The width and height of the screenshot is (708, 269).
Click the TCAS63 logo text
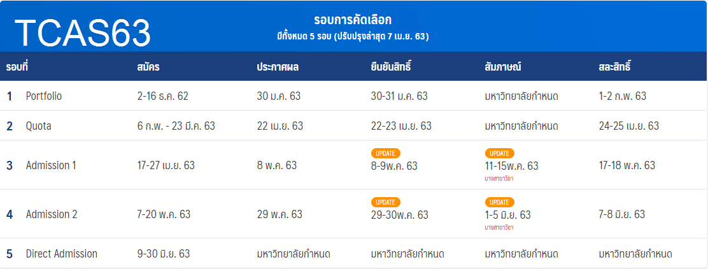click(83, 33)
